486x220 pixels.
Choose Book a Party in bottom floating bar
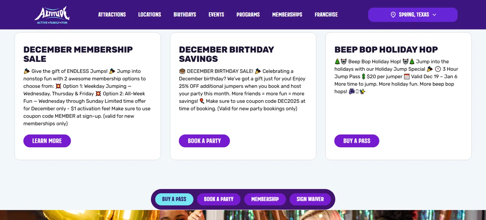218,199
